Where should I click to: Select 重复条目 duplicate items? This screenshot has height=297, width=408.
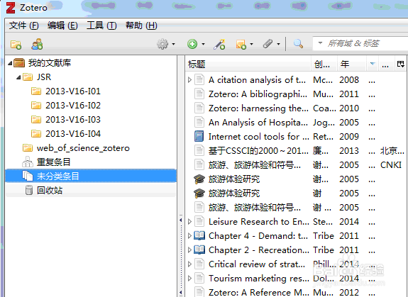(54, 162)
